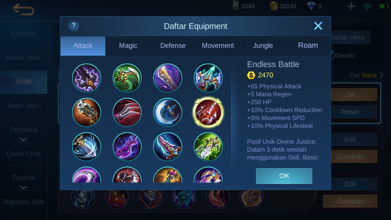The height and width of the screenshot is (220, 391).
Task: Open Cek Nana arrow link
Action: 366,75
